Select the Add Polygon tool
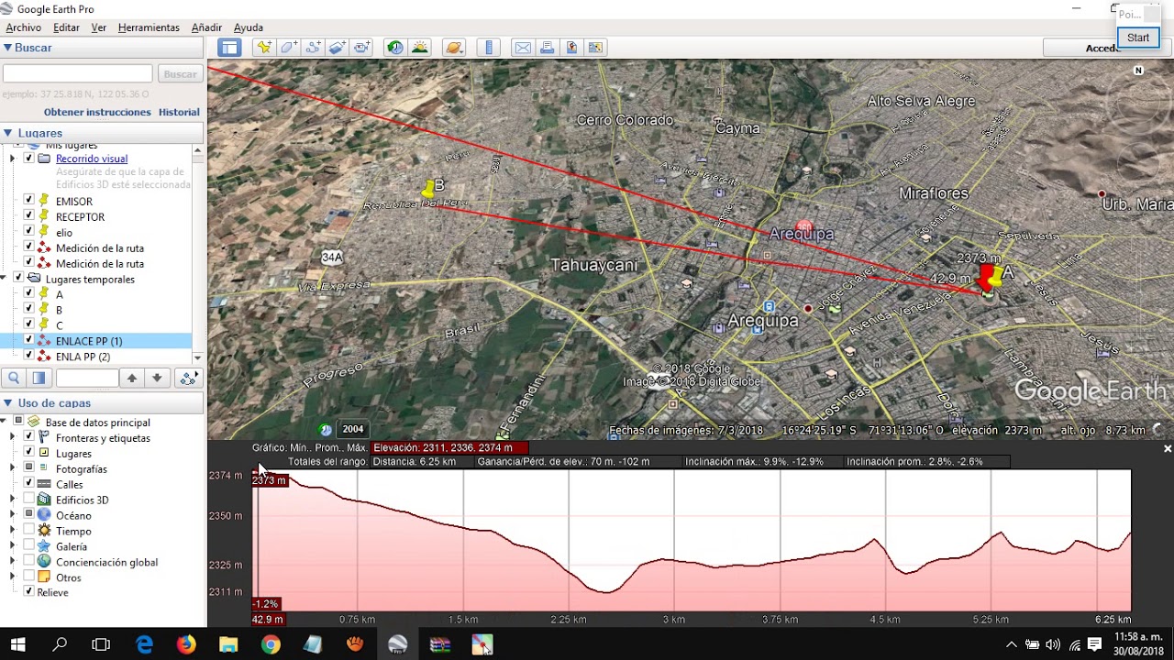 (x=289, y=48)
